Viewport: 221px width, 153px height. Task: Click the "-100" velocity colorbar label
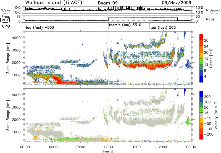tap(209, 129)
